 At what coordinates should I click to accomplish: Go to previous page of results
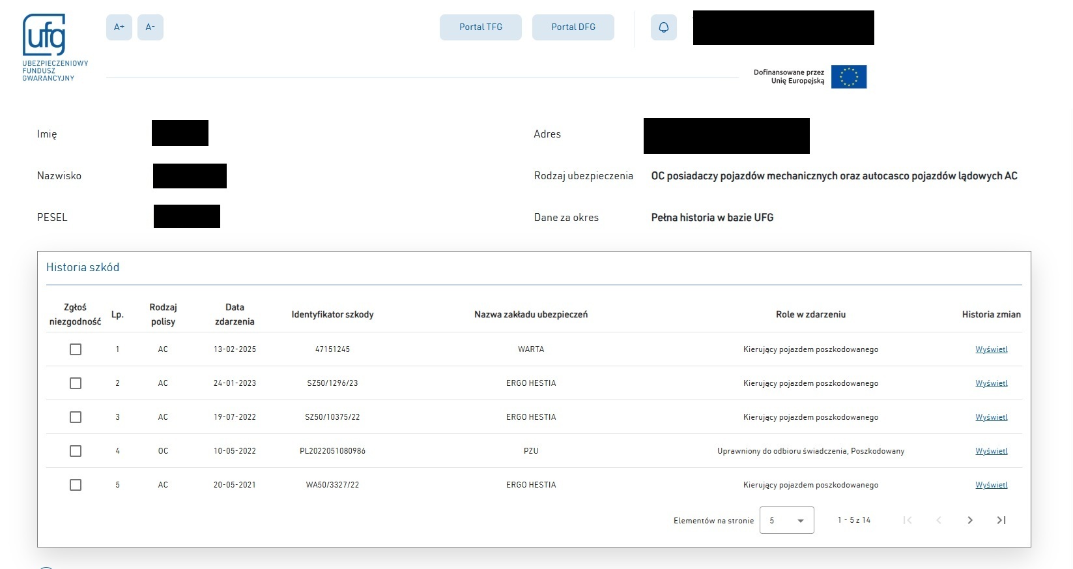939,520
